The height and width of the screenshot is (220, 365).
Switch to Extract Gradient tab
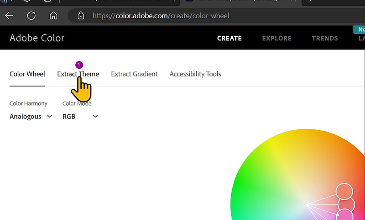(x=134, y=74)
